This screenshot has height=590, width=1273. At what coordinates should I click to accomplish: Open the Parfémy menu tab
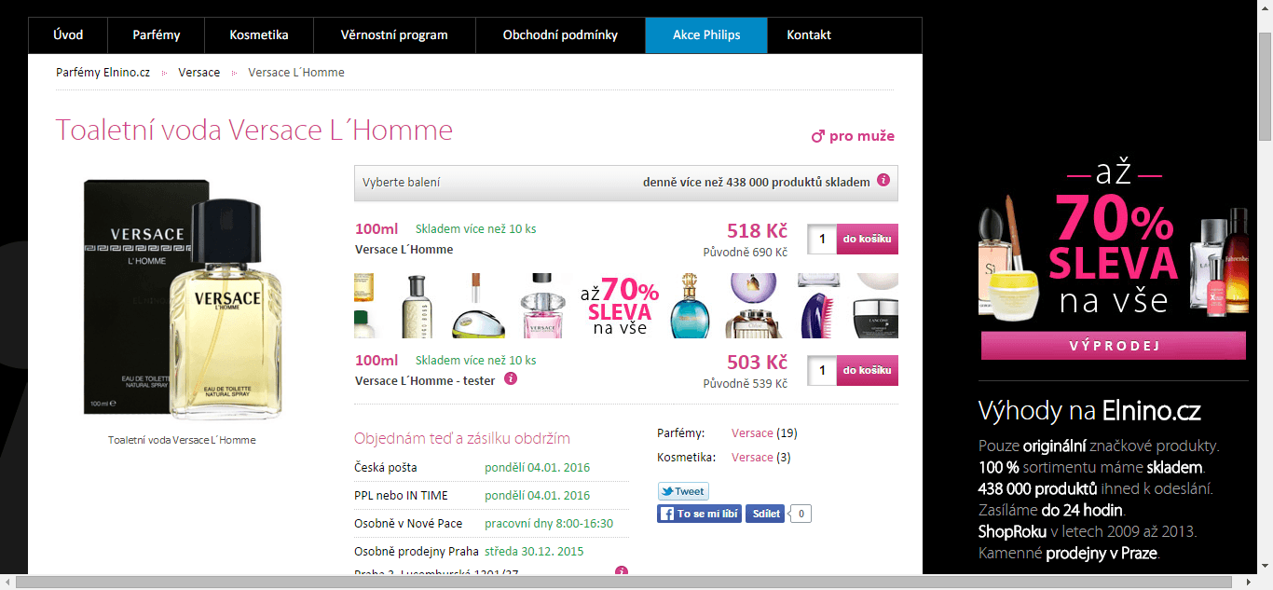click(156, 35)
